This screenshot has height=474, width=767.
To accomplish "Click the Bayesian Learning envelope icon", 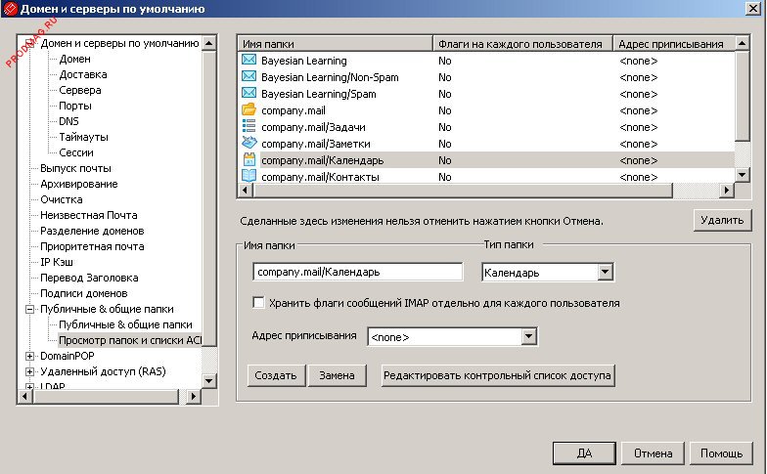I will 248,61.
